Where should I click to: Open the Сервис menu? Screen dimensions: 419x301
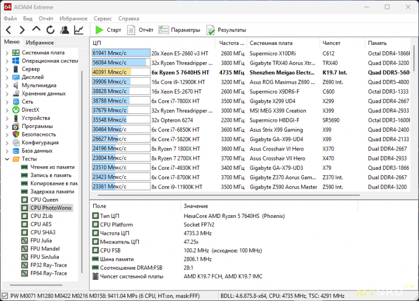[x=103, y=18]
